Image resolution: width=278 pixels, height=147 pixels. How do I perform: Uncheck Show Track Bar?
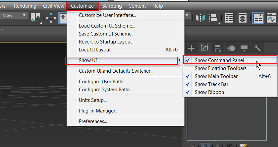point(230,84)
